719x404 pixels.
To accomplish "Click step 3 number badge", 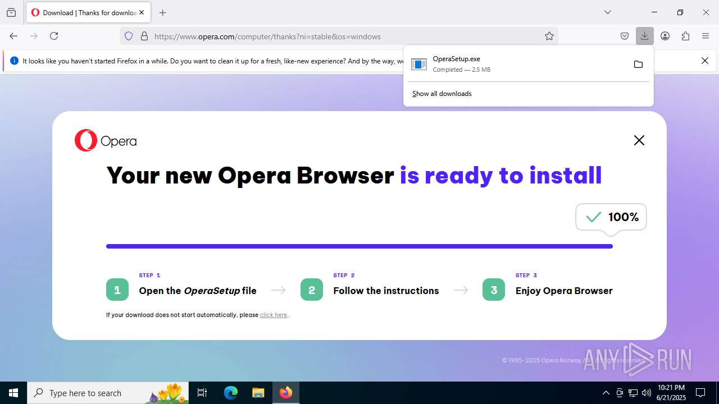I will (x=494, y=290).
